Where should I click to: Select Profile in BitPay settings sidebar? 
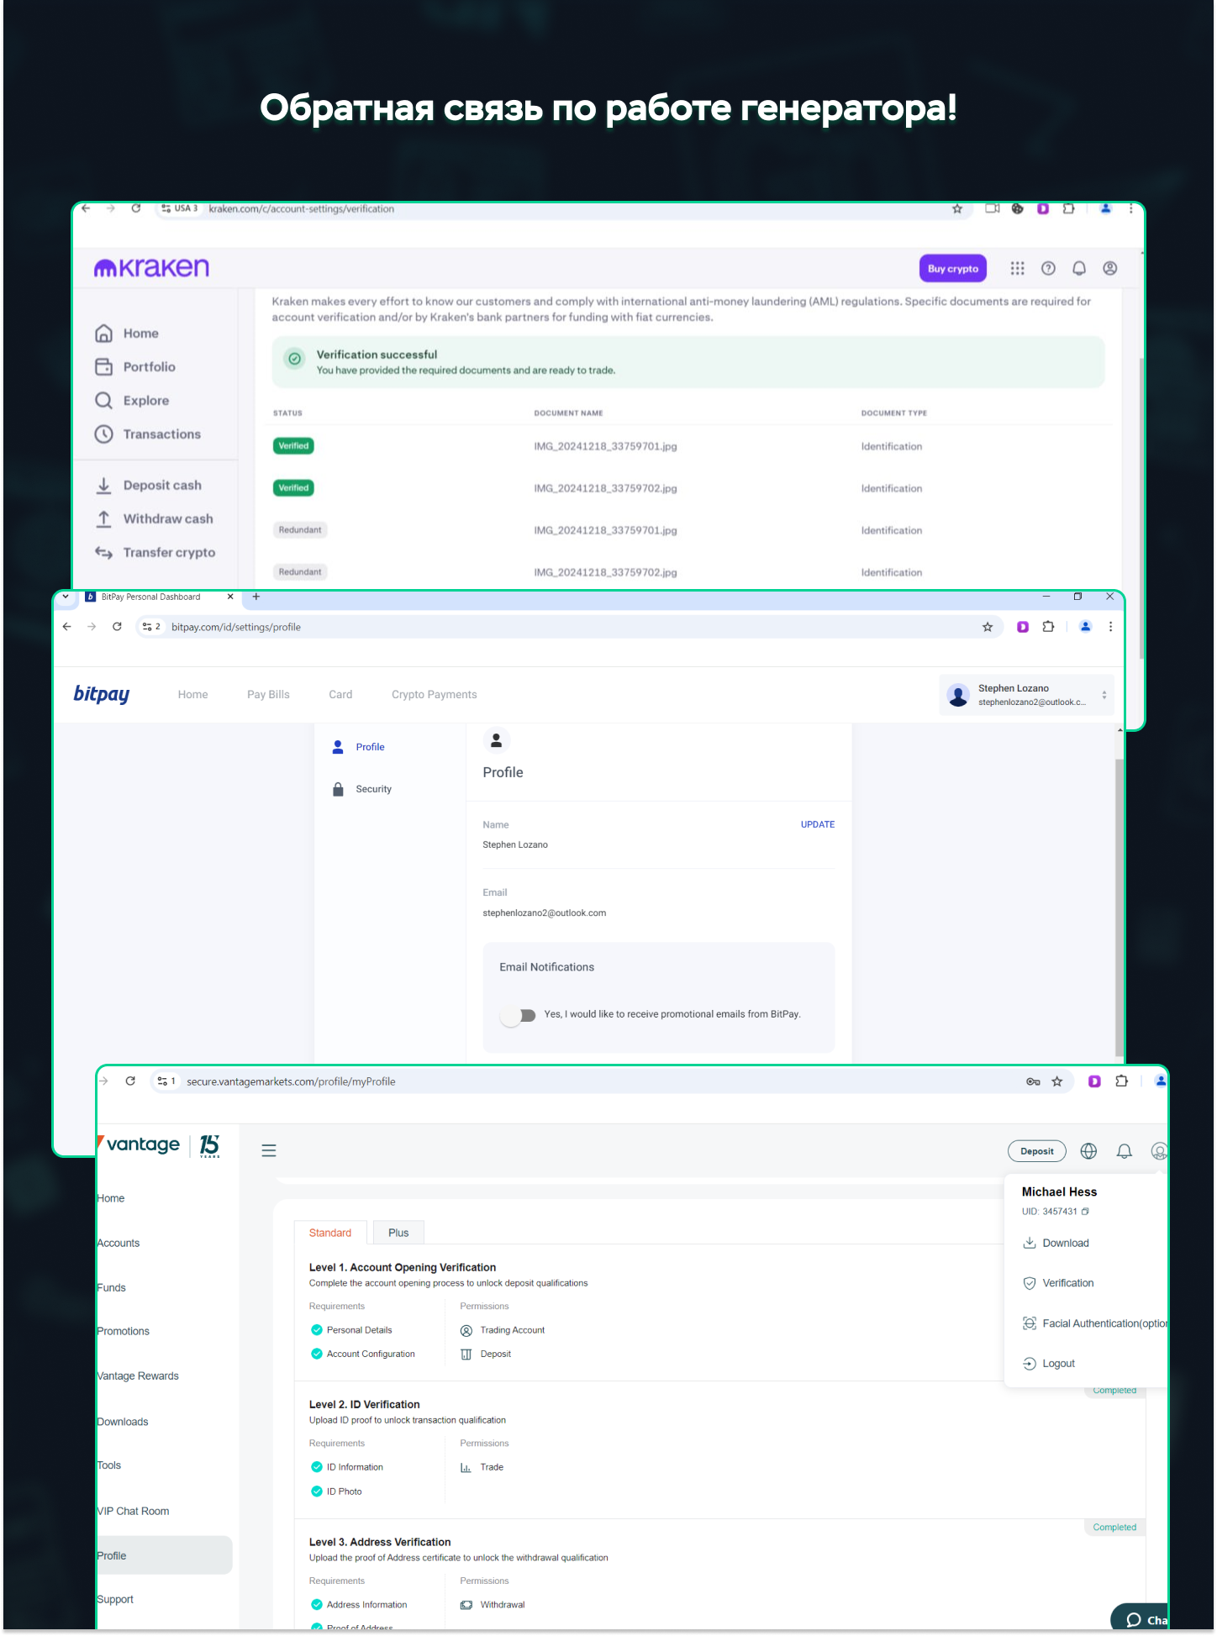(359, 747)
